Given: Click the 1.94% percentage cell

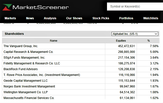Looking at the screenshot, I should 154,75.
